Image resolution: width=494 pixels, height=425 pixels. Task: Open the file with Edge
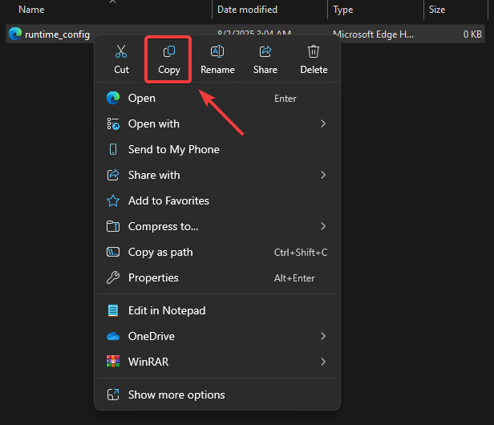[142, 98]
